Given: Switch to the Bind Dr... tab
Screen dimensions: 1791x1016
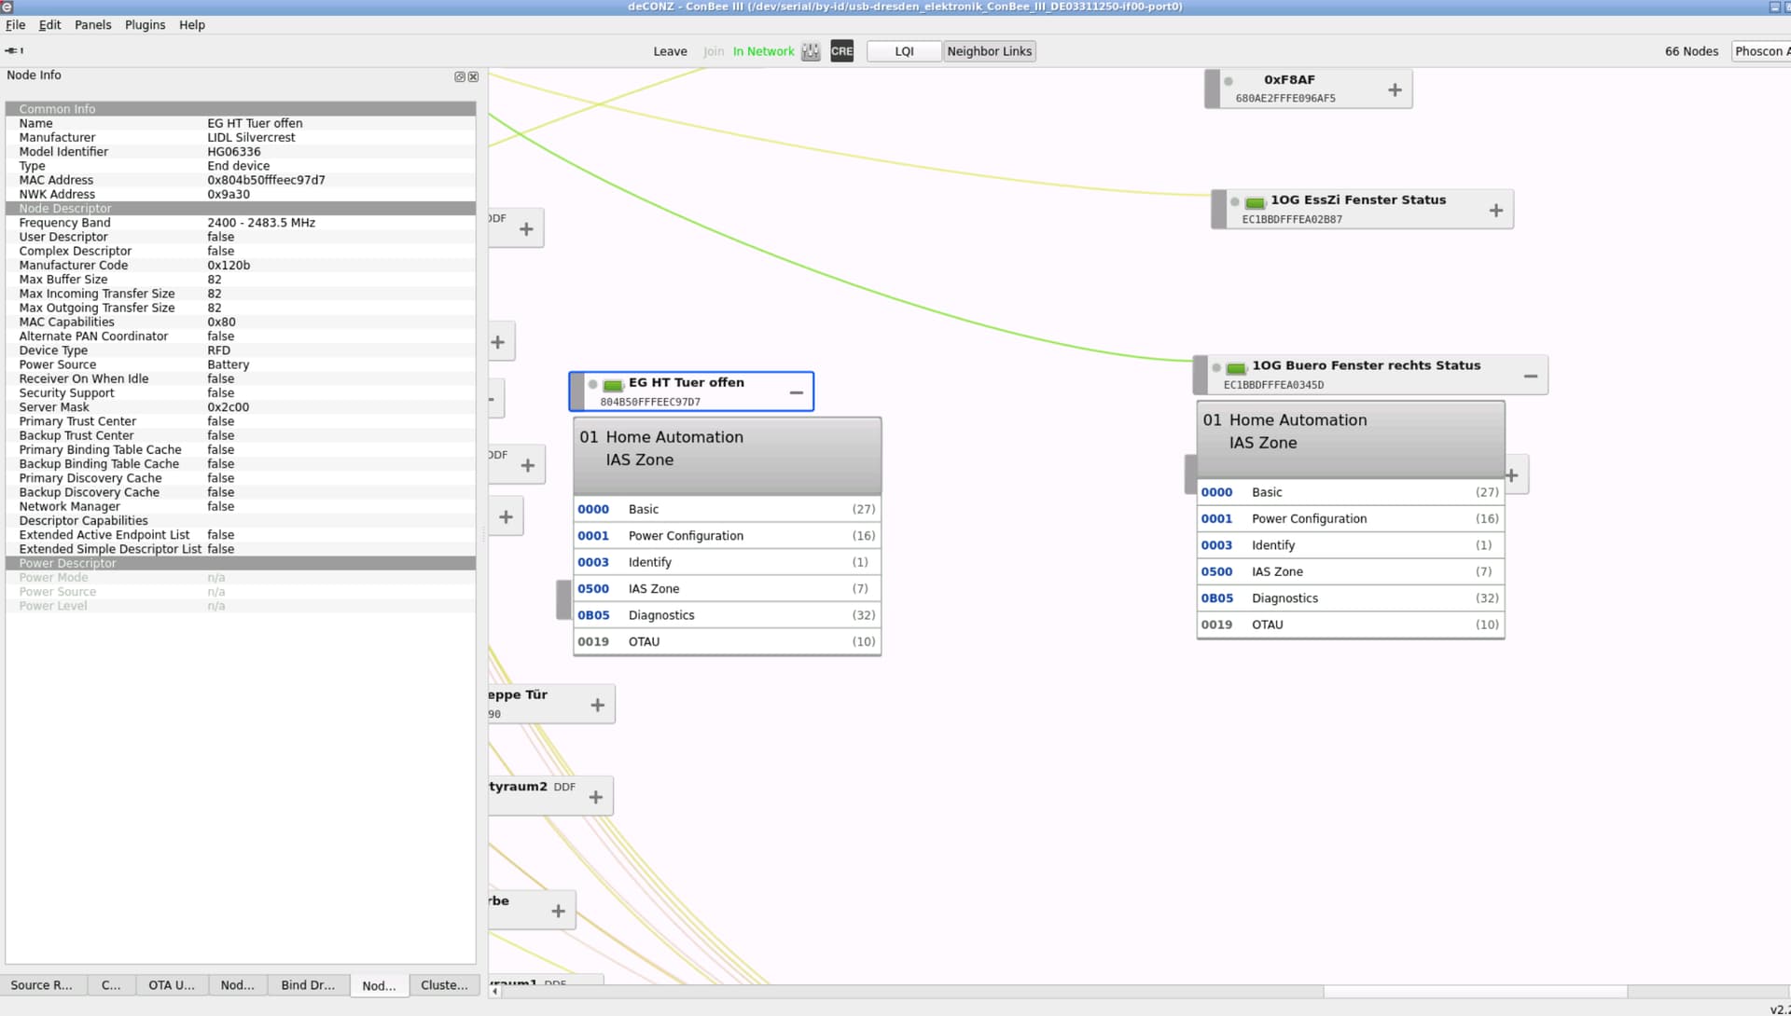Looking at the screenshot, I should point(308,985).
